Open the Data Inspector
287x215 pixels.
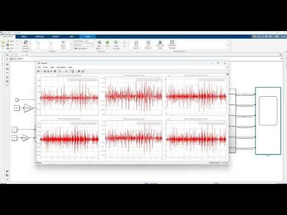tap(136, 45)
